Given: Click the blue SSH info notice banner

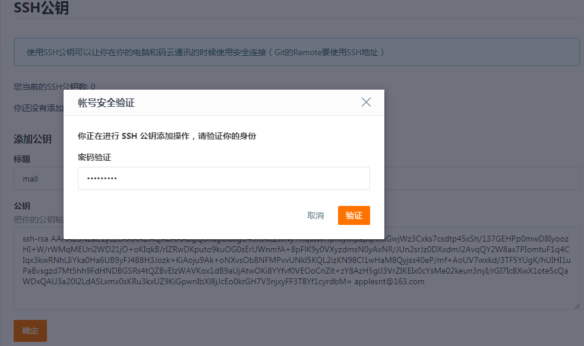Looking at the screenshot, I should pos(296,52).
